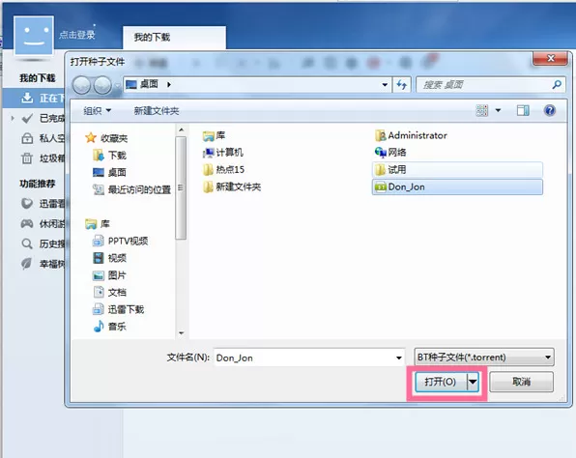The image size is (576, 458).
Task: Cancel the dialog with 取消
Action: pyautogui.click(x=521, y=382)
